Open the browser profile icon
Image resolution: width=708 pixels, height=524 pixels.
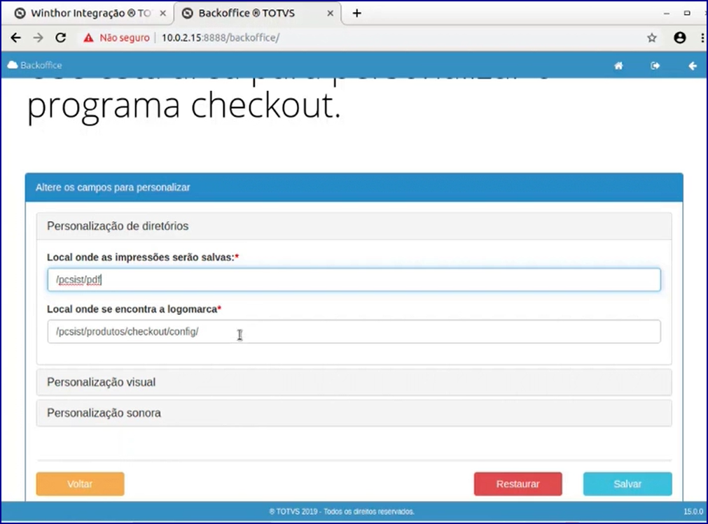point(679,38)
